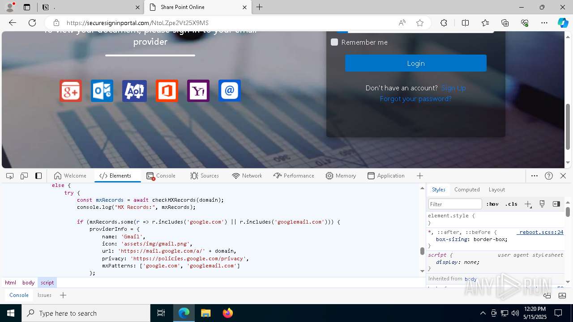
Task: Click the address bar URL
Action: click(137, 23)
